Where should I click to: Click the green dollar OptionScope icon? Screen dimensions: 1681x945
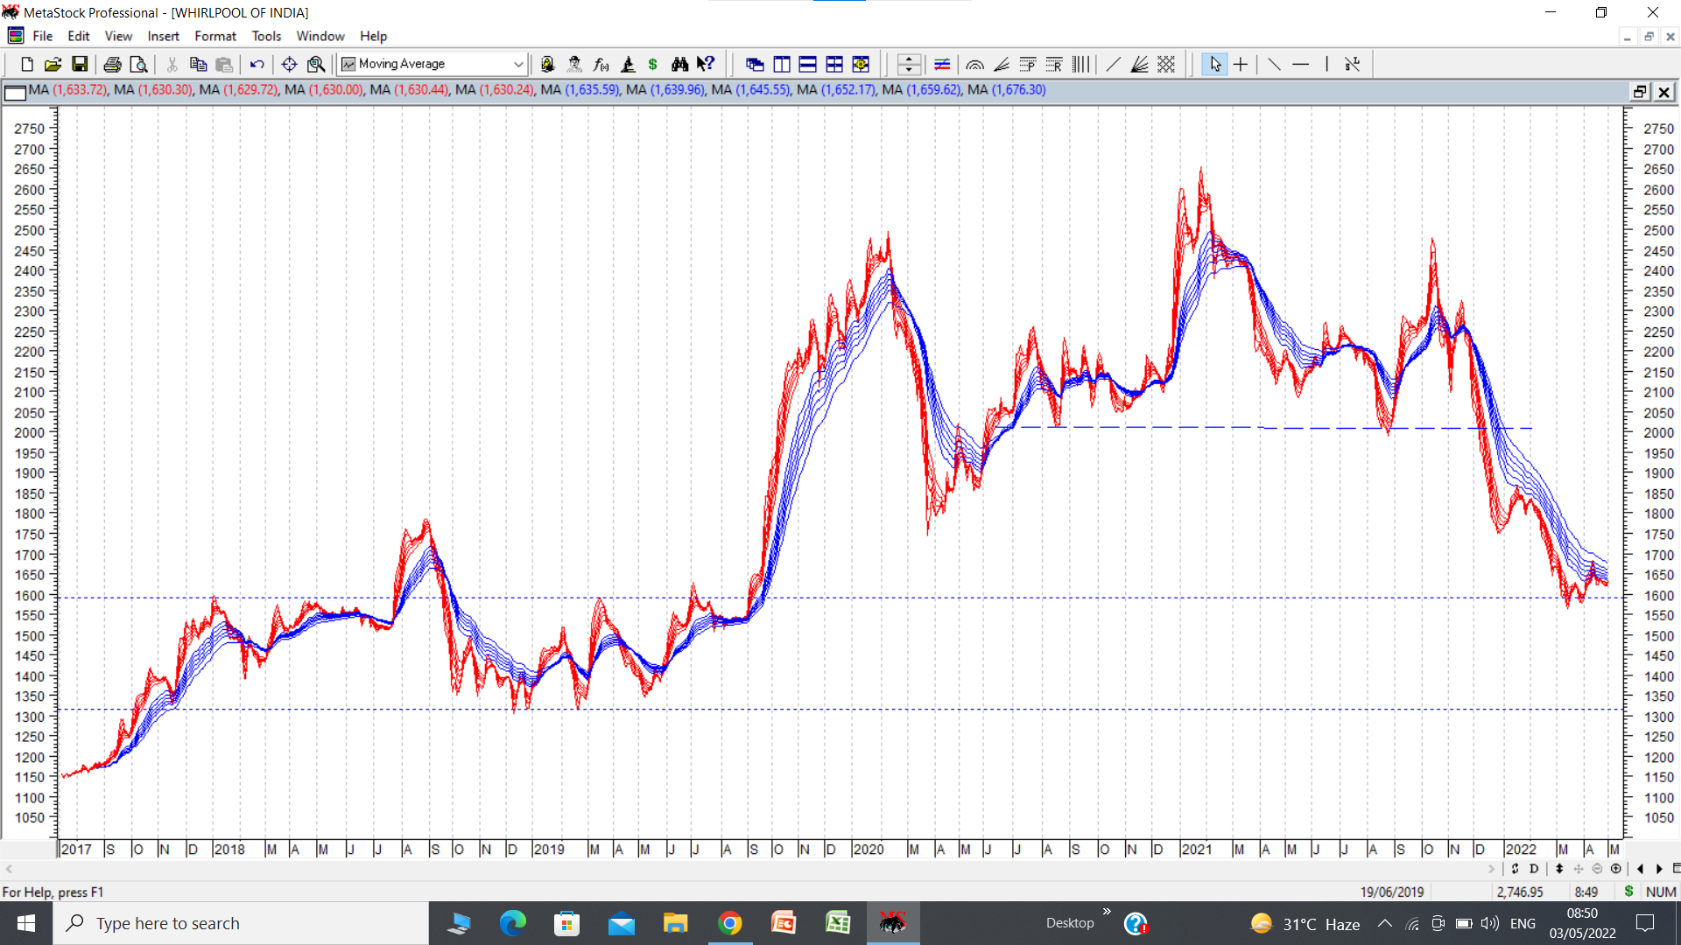[652, 64]
